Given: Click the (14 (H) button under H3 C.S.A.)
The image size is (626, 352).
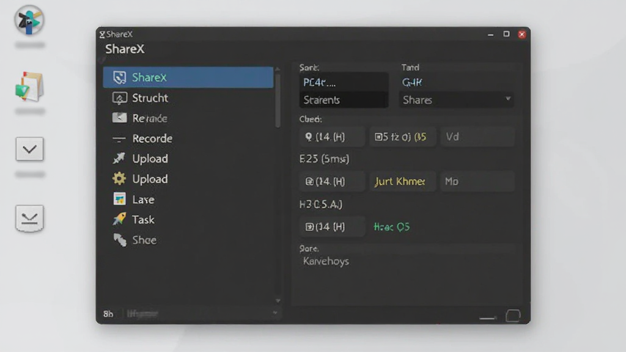Looking at the screenshot, I should (332, 227).
